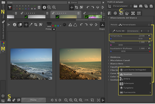Toggle the before/after view button
Image resolution: width=155 pixels, height=104 pixels.
pyautogui.click(x=20, y=25)
